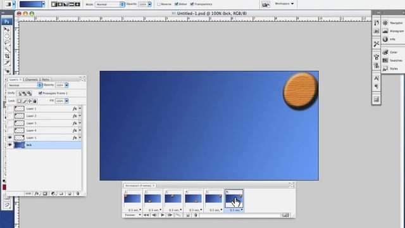
Task: Select the first frame rewind button
Action: click(146, 215)
